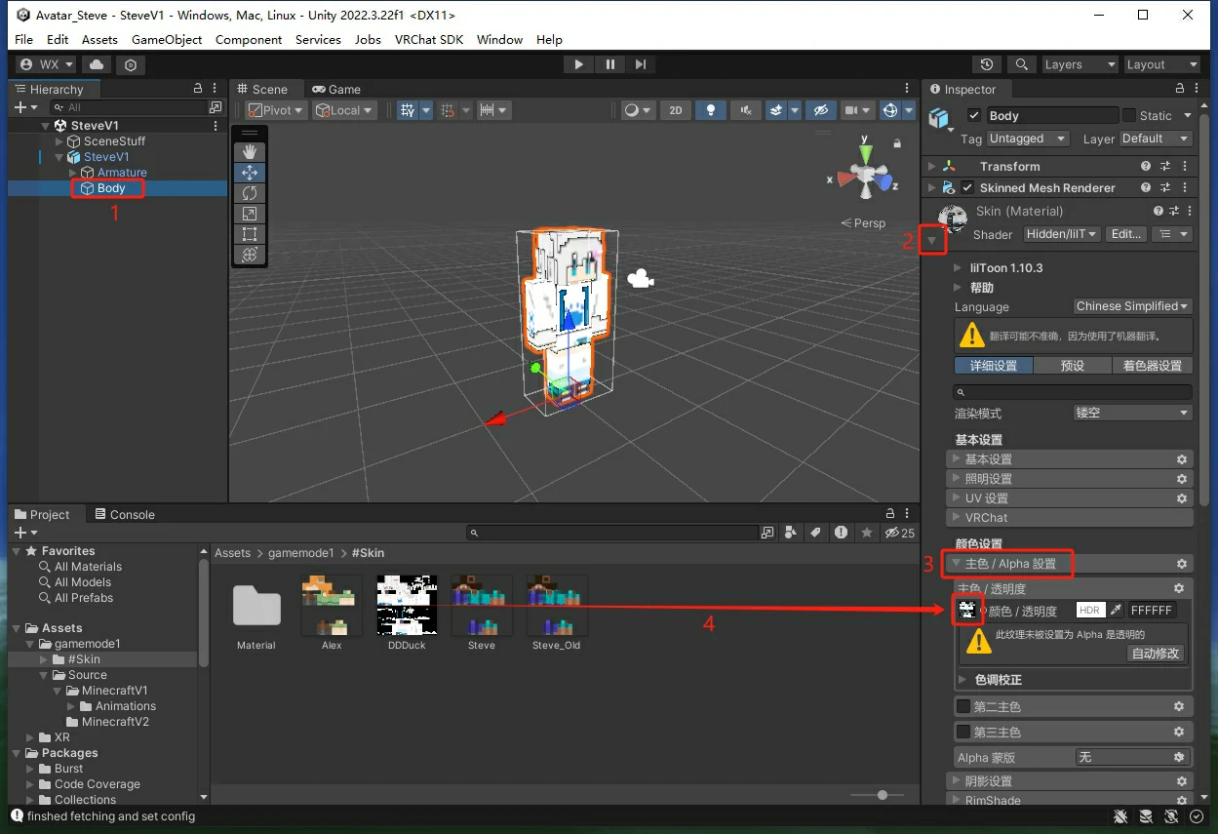Screen dimensions: 1218x834
Task: Open scene camera settings icon
Action: (851, 110)
